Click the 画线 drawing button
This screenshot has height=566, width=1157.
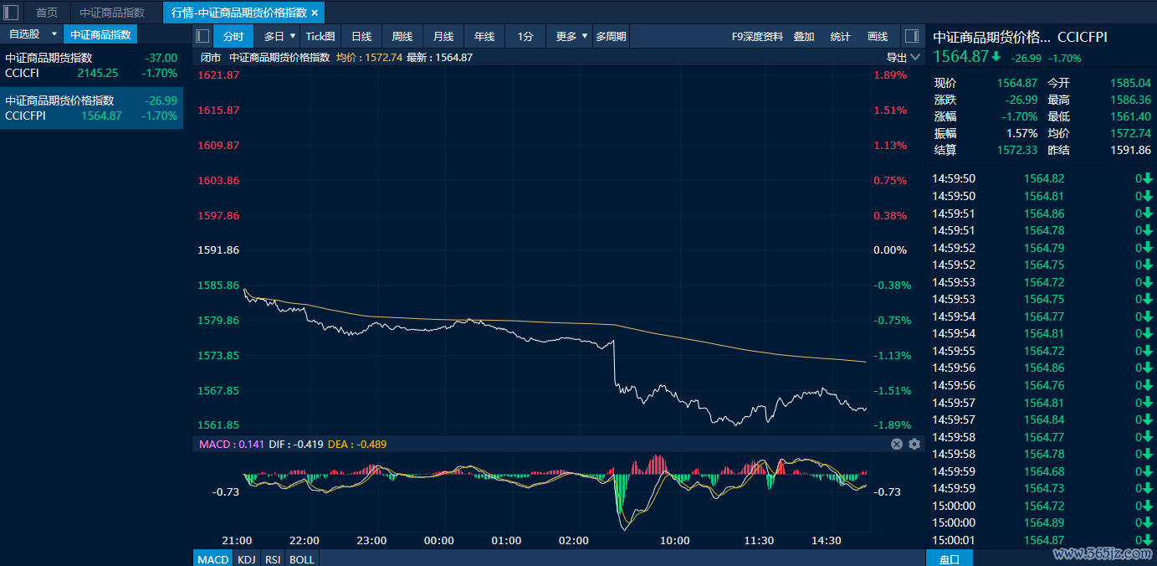[x=878, y=36]
